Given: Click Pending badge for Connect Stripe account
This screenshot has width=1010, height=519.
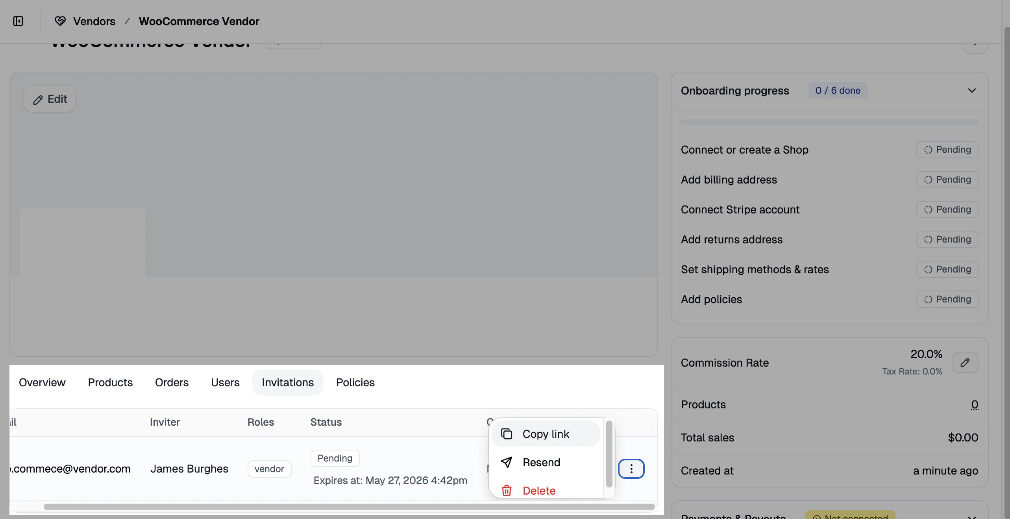Looking at the screenshot, I should coord(947,209).
